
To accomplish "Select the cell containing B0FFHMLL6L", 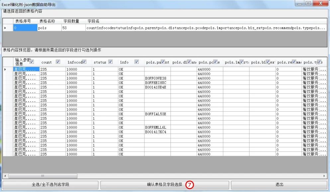I will [x=157, y=127].
